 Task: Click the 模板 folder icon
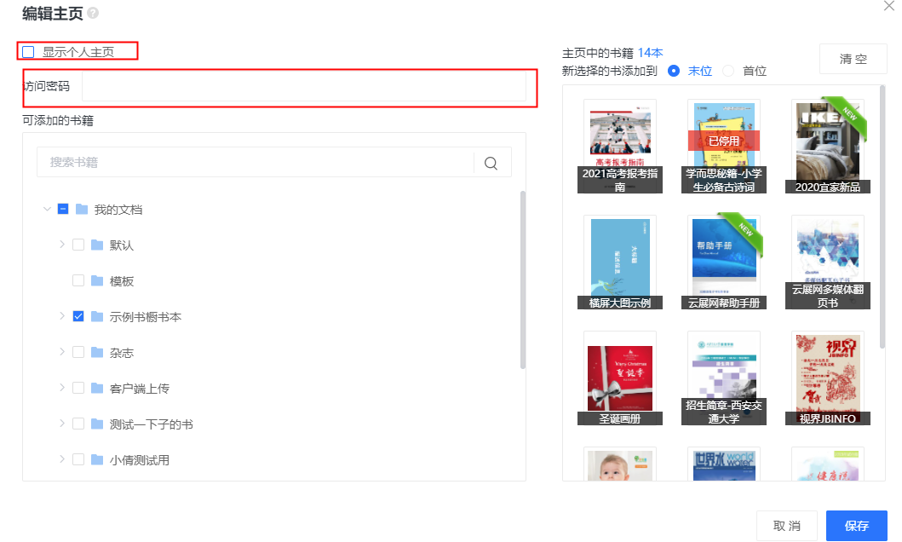click(x=97, y=280)
